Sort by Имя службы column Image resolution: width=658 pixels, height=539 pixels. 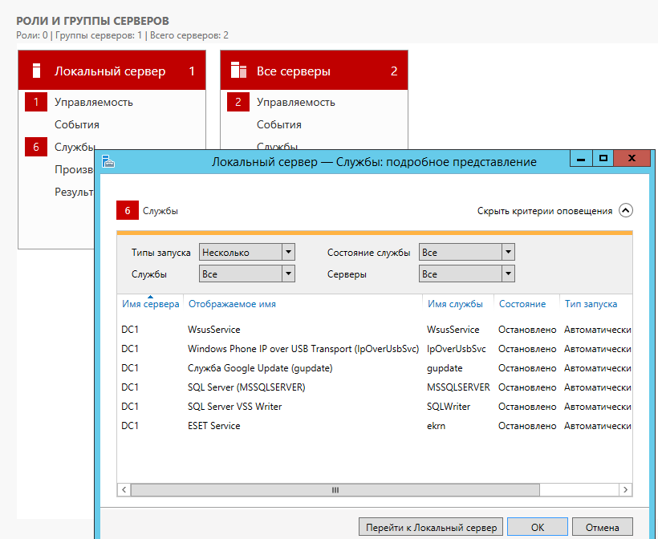point(455,304)
